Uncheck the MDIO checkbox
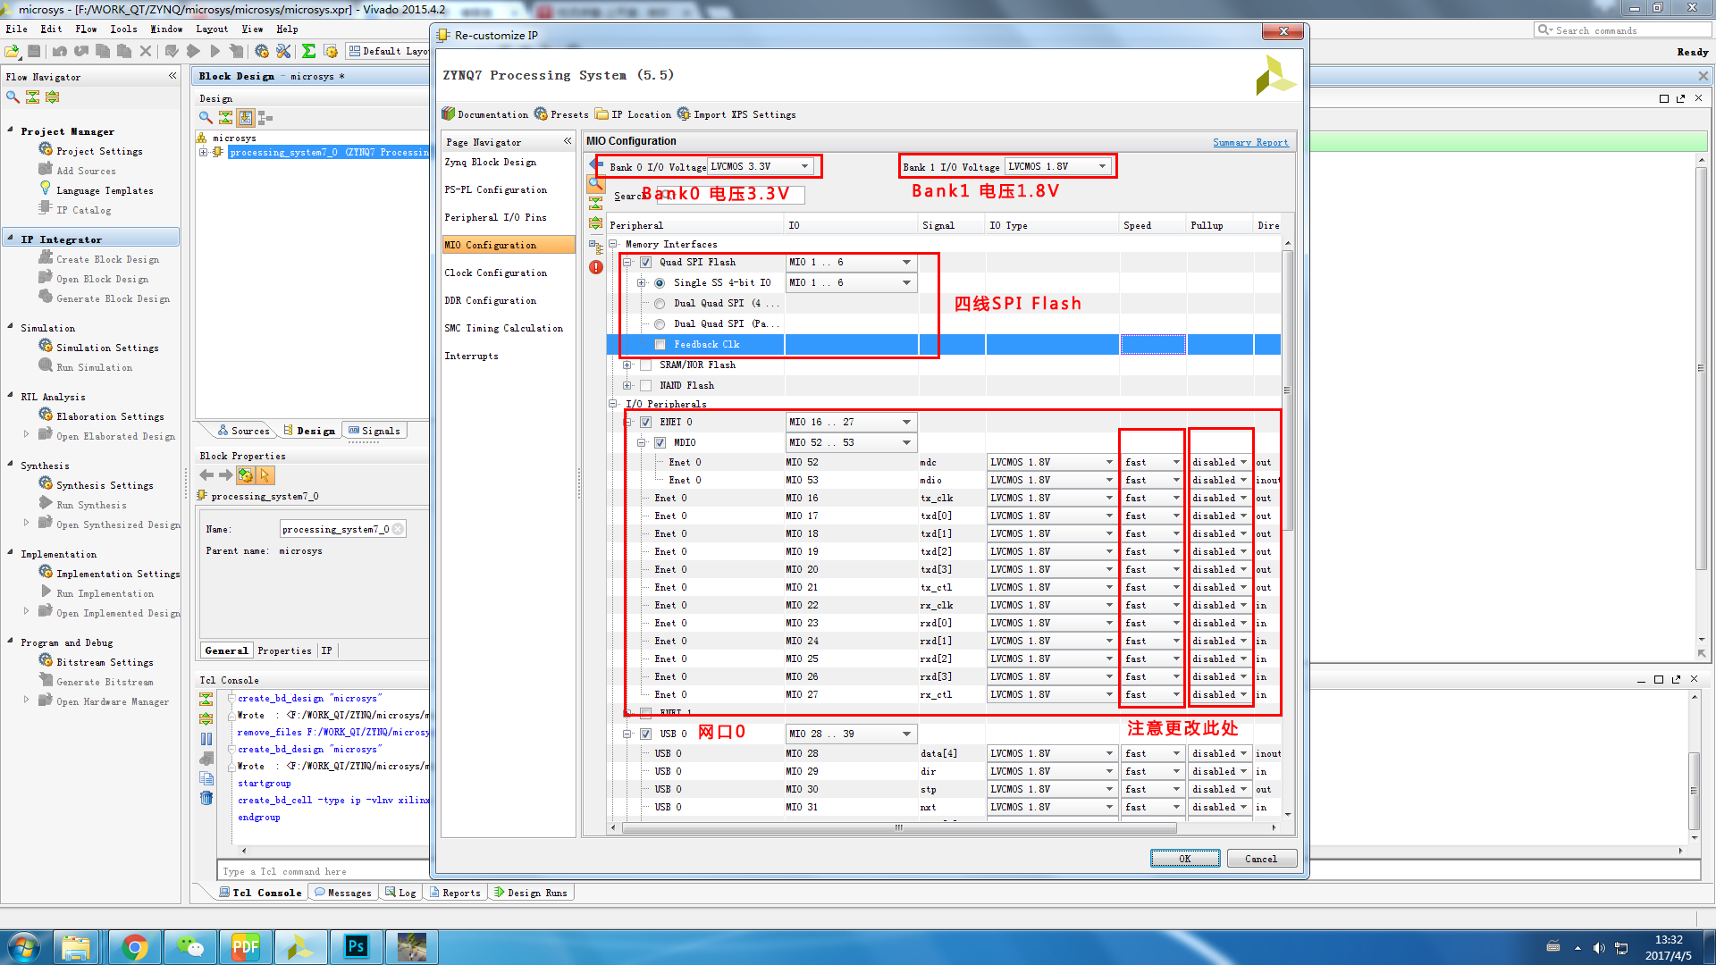 click(660, 443)
